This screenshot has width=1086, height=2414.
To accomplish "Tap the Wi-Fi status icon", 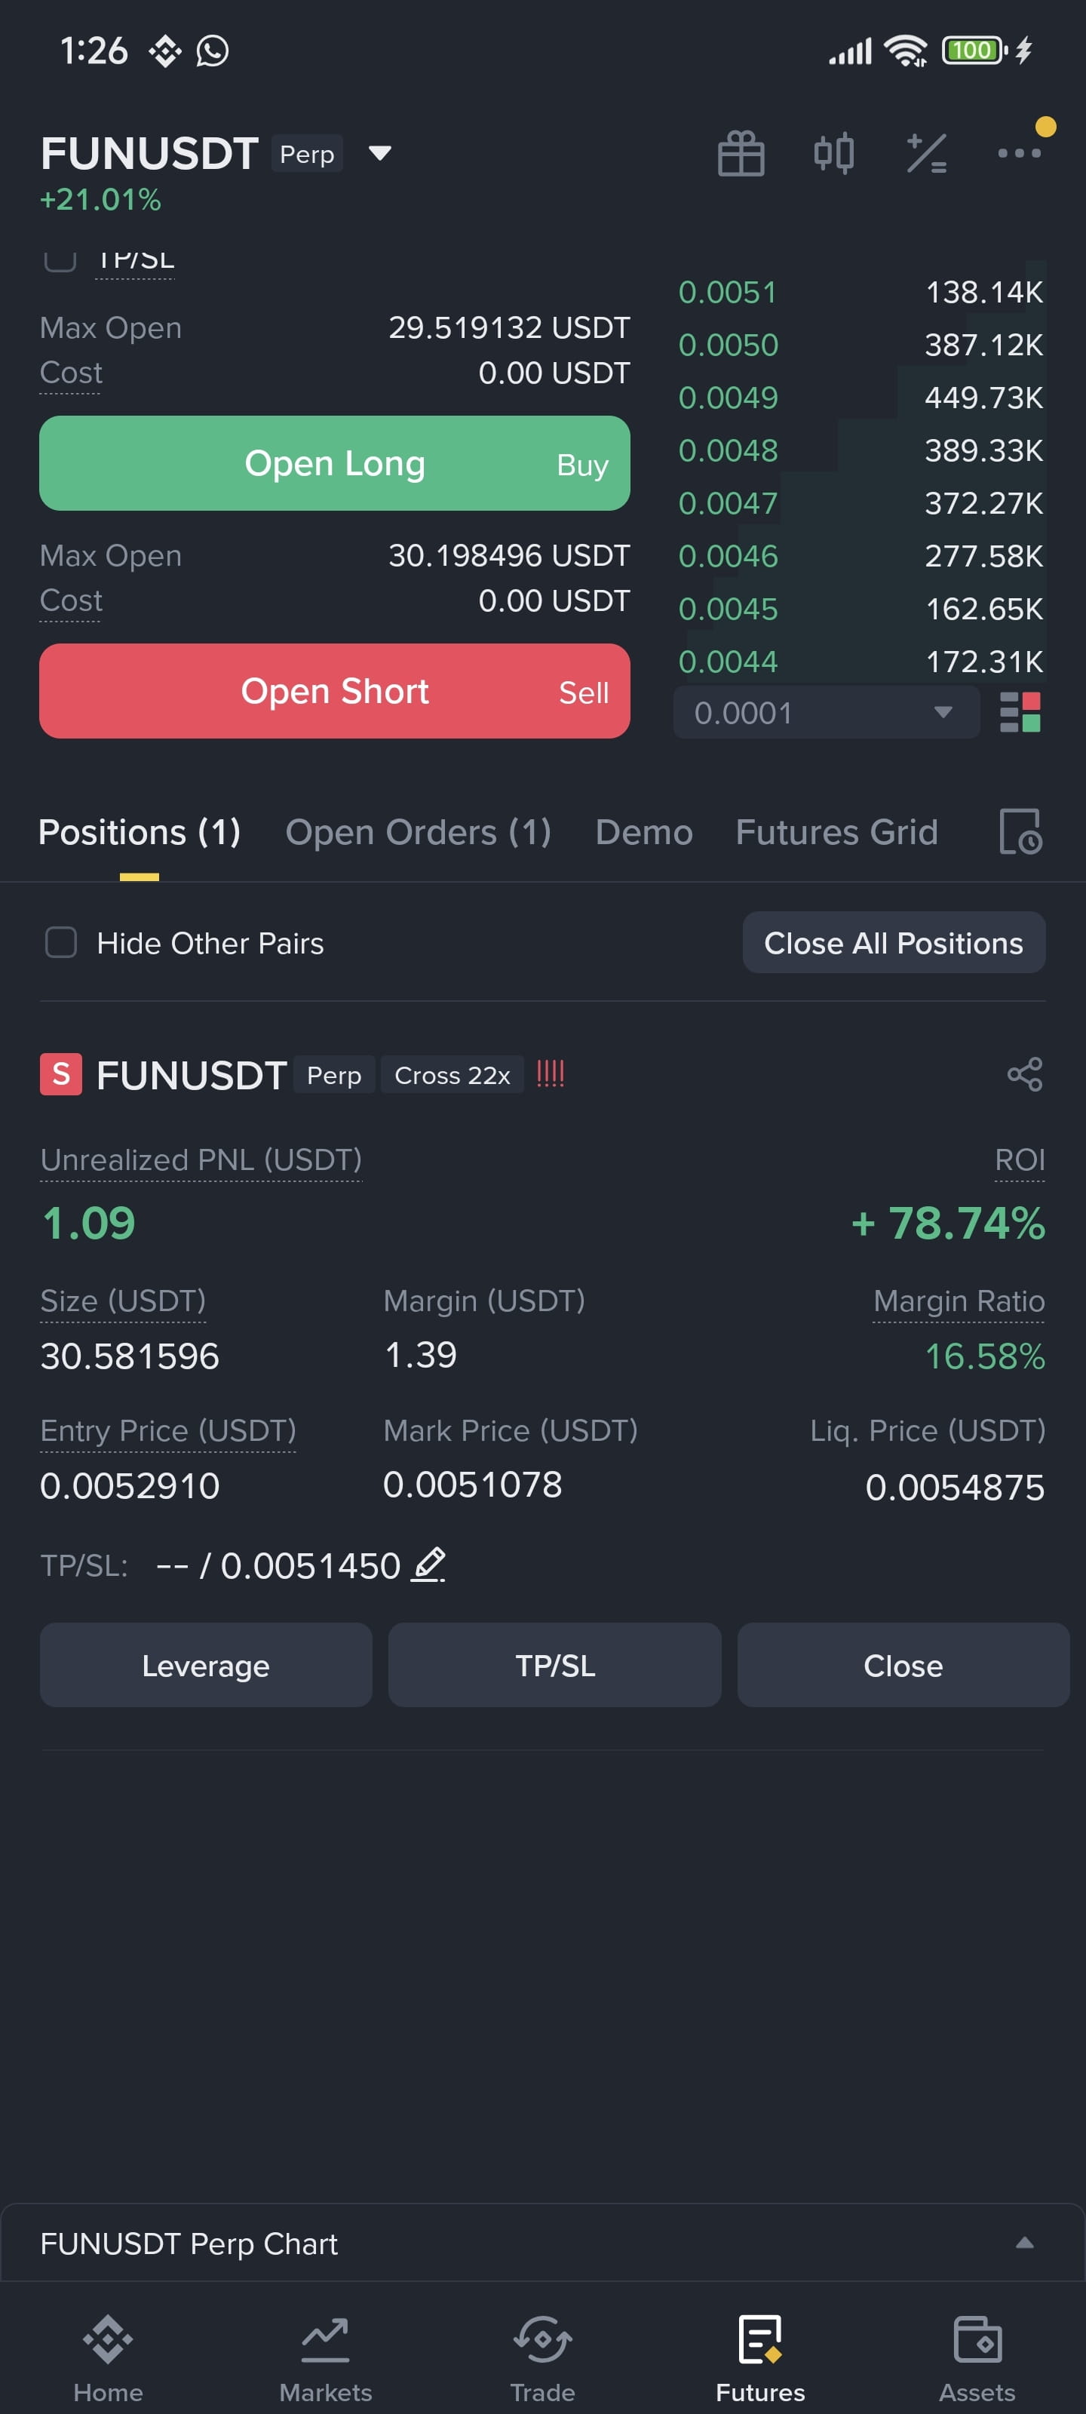I will click(906, 51).
